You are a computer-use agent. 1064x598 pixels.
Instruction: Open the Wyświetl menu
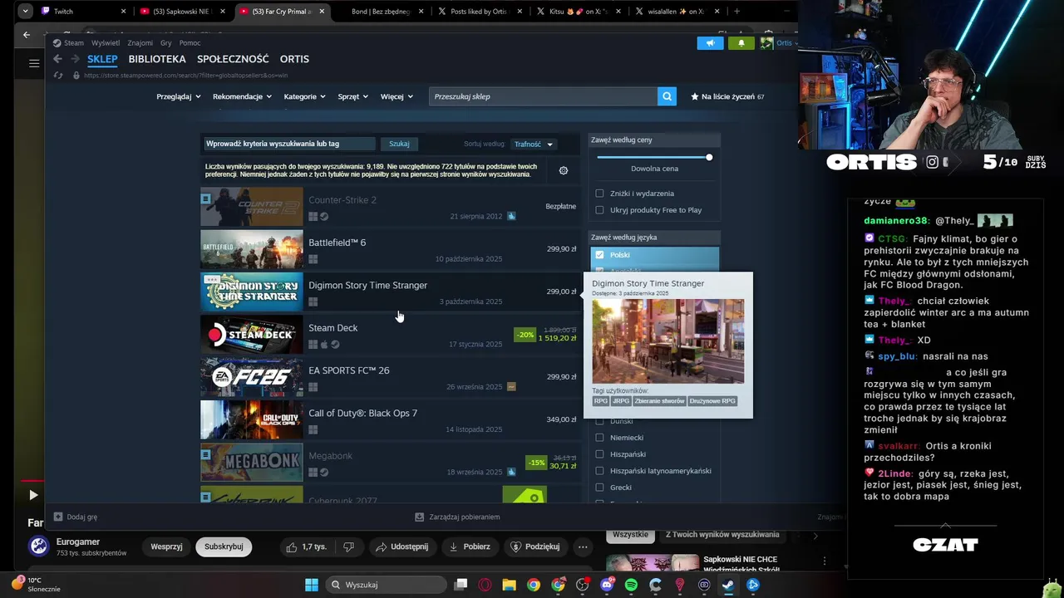click(106, 43)
